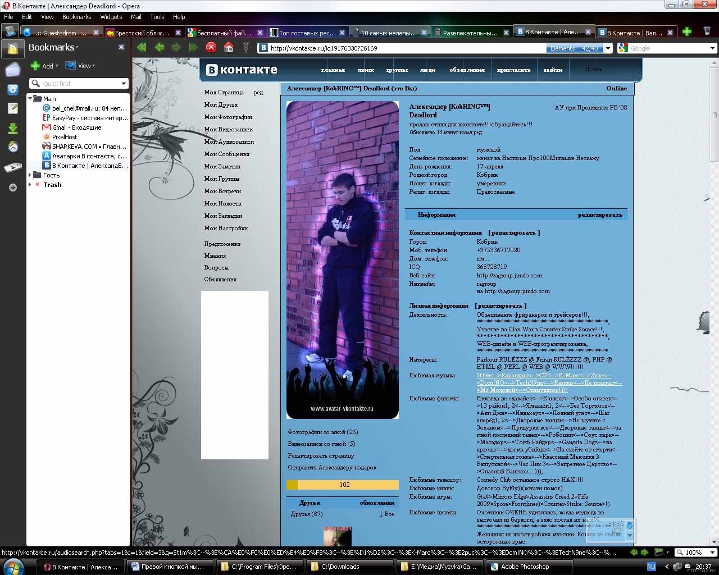Image resolution: width=719 pixels, height=575 pixels.
Task: Click the Мои Настройки link
Action: [226, 228]
